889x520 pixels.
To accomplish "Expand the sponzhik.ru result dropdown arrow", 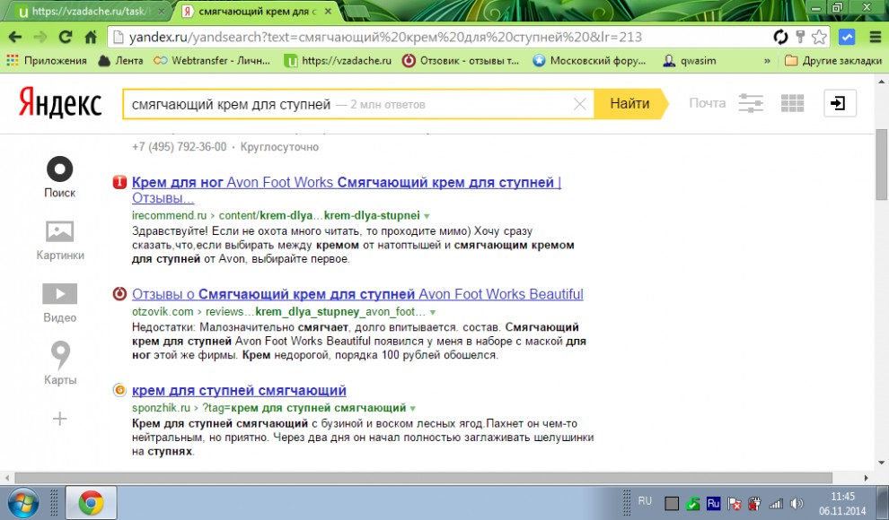I will click(x=413, y=409).
